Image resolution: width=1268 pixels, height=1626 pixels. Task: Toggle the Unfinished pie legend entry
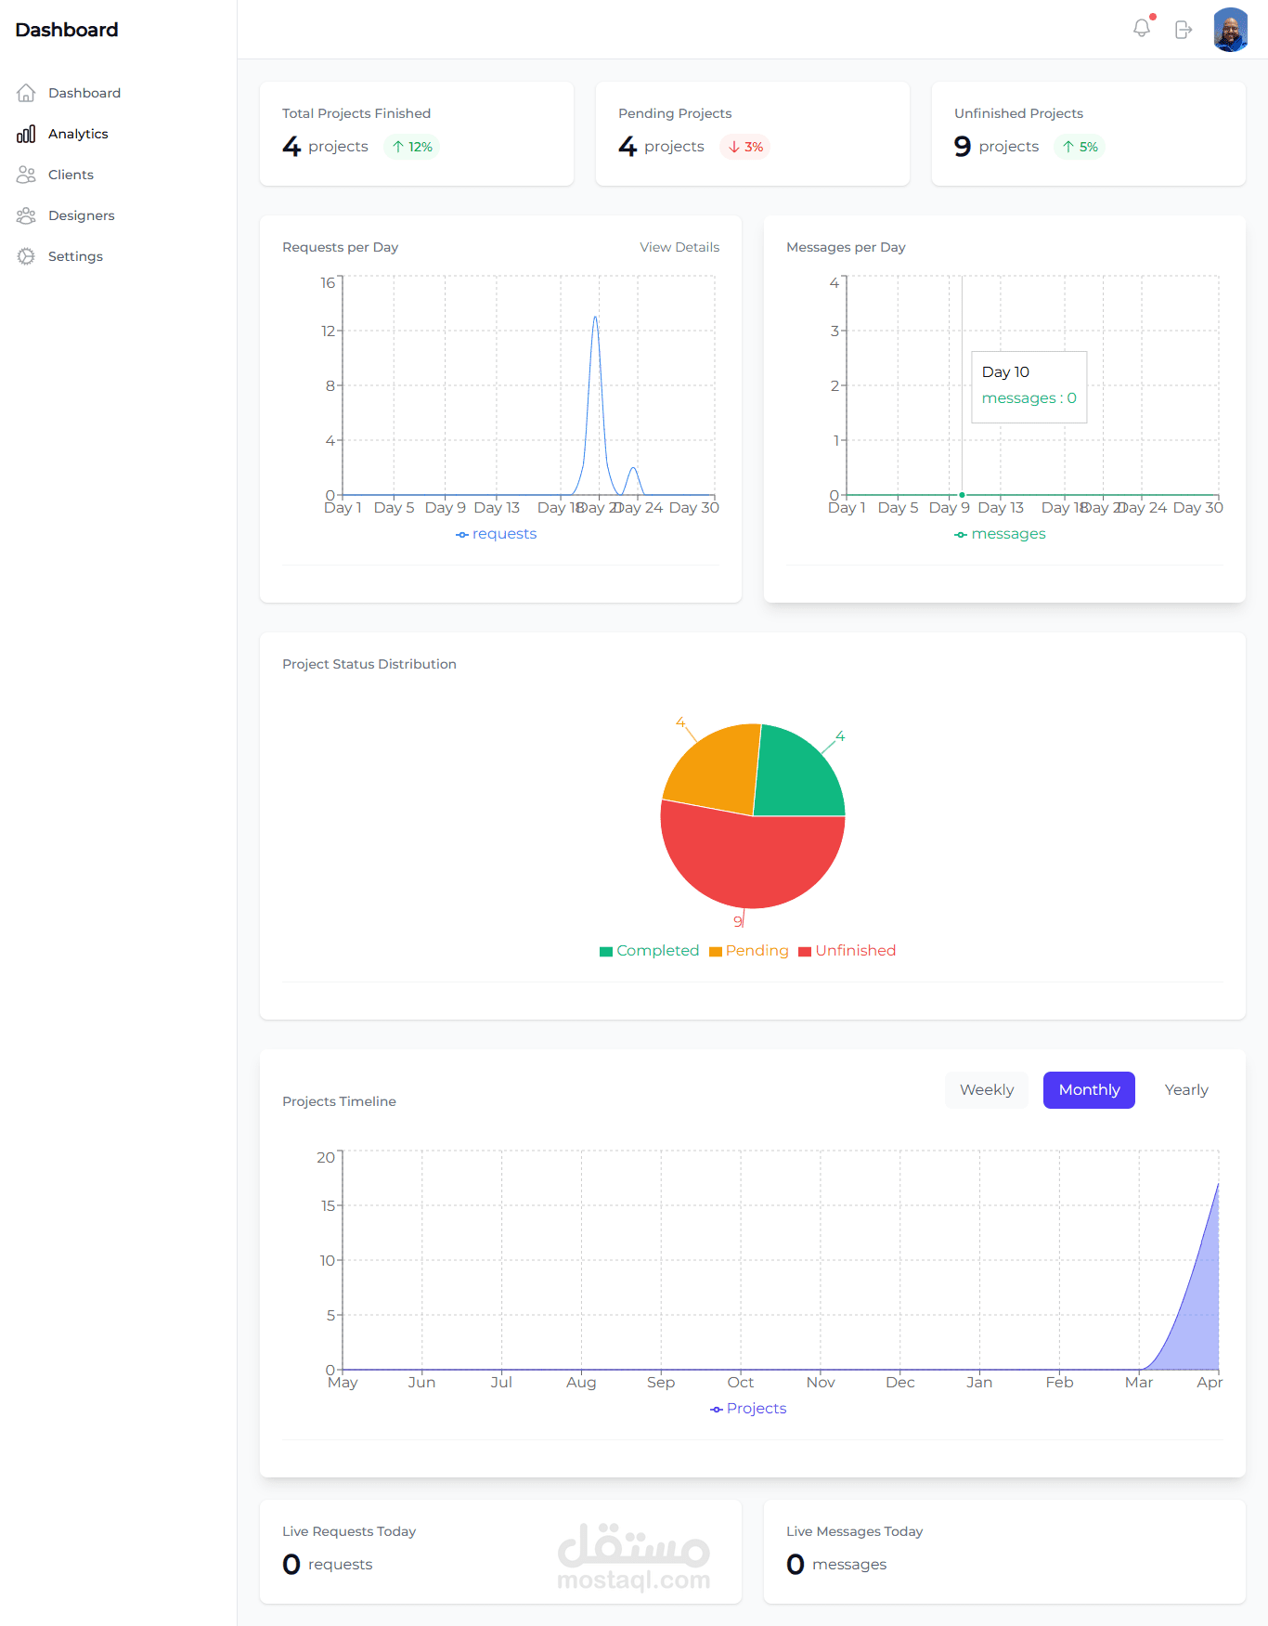pyautogui.click(x=847, y=951)
